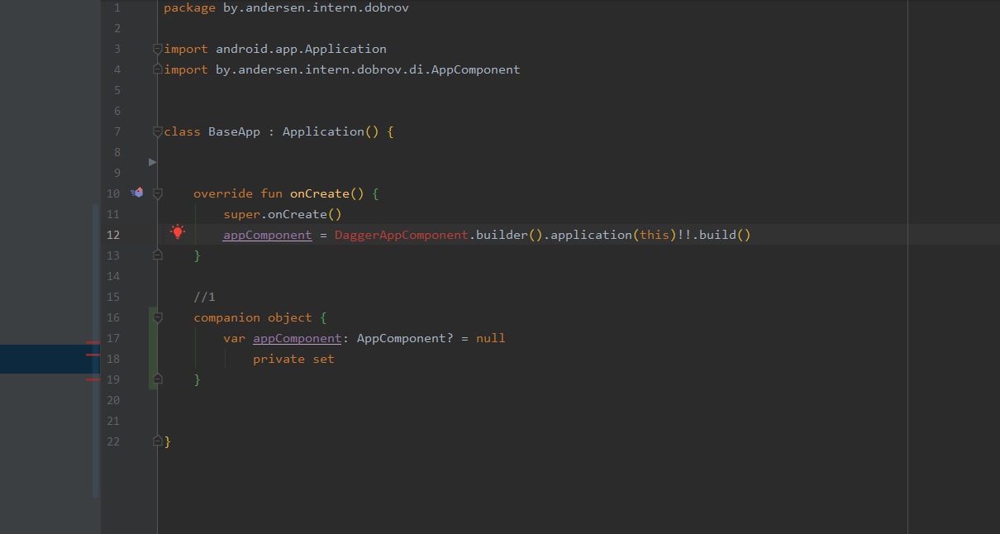Click line number 1 in the gutter
Viewport: 1000px width, 534px height.
(x=117, y=7)
